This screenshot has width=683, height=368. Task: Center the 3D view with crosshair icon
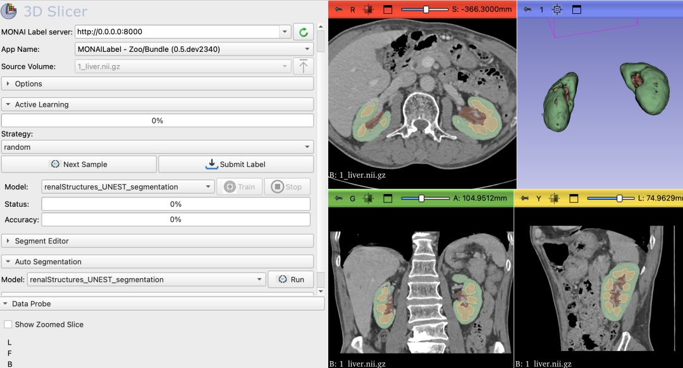(x=557, y=9)
